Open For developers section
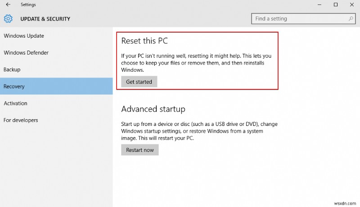Image resolution: width=360 pixels, height=207 pixels. (56, 120)
